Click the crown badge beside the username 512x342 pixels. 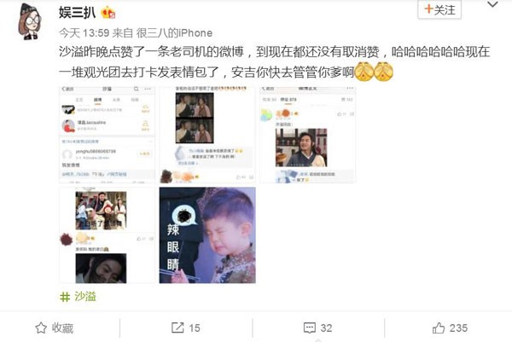pos(108,13)
